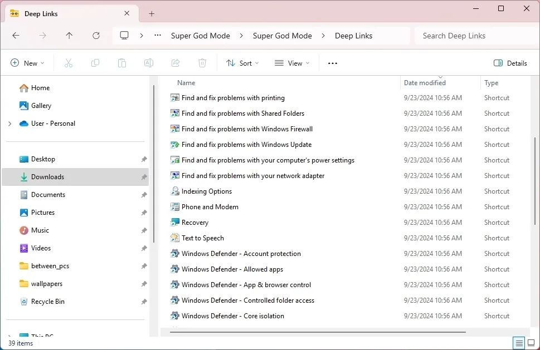Click the Paste icon in the toolbar
Viewport: 540px width, 350px height.
point(121,63)
